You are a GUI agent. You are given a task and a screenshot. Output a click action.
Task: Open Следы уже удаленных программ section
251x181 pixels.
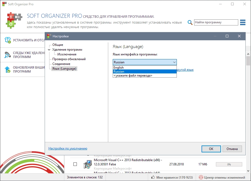tap(22, 55)
